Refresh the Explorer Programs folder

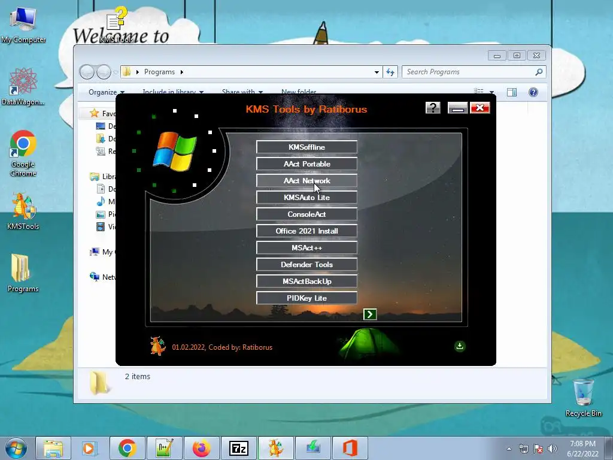point(390,72)
